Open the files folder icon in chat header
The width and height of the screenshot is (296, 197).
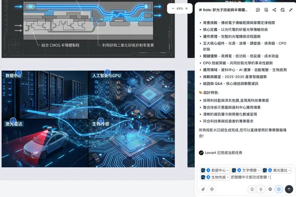click(x=283, y=10)
